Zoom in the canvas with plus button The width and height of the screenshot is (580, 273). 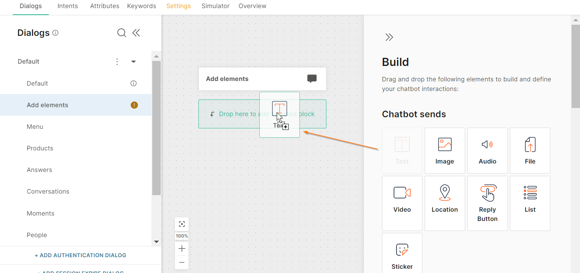click(x=182, y=249)
